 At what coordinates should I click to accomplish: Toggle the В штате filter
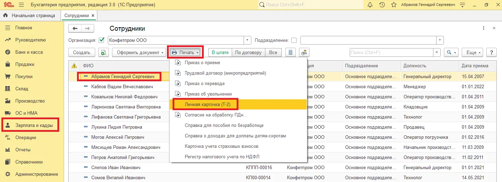(x=220, y=53)
